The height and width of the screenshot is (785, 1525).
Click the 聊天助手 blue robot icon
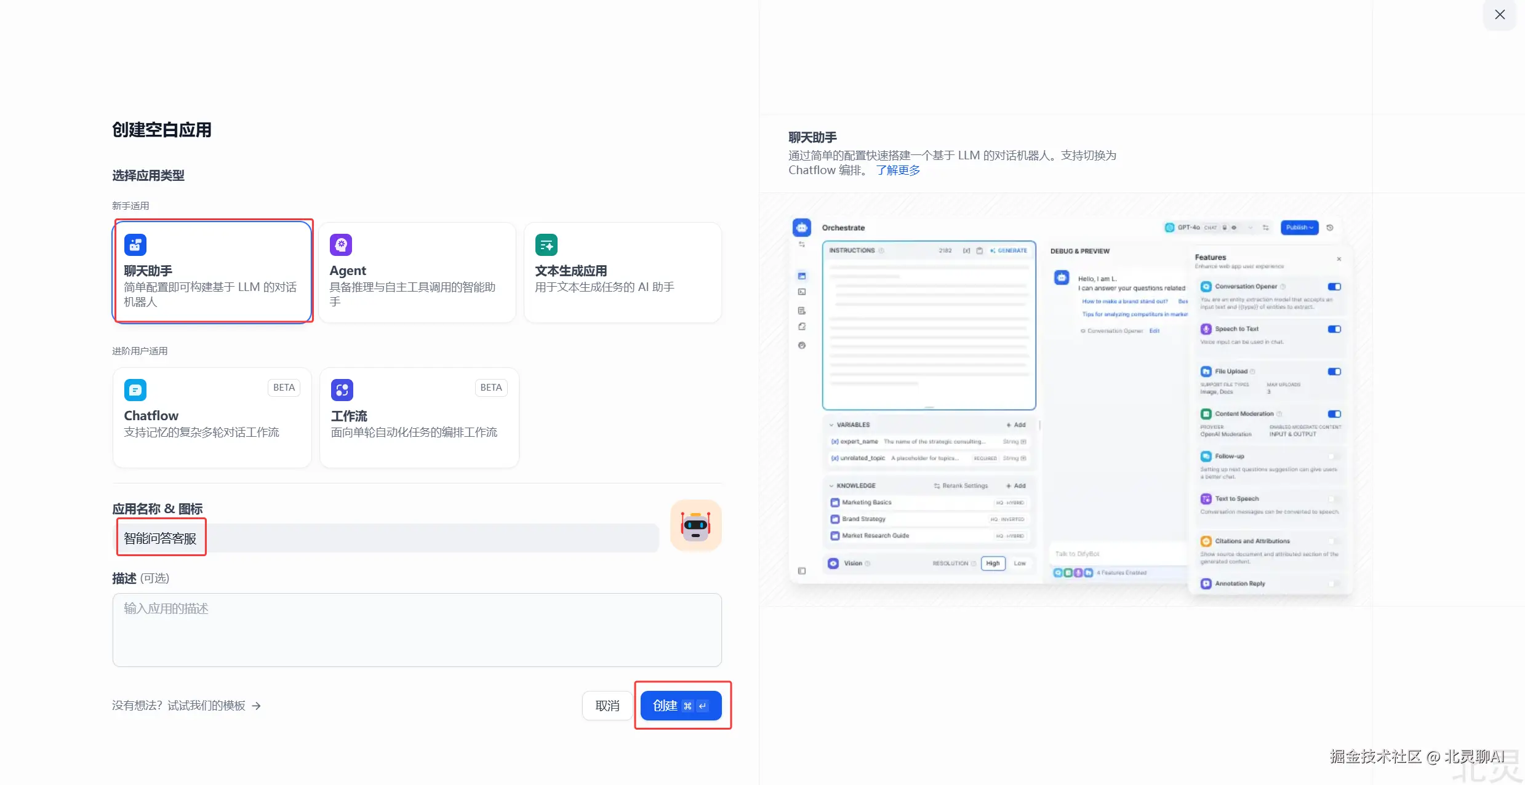pos(135,245)
